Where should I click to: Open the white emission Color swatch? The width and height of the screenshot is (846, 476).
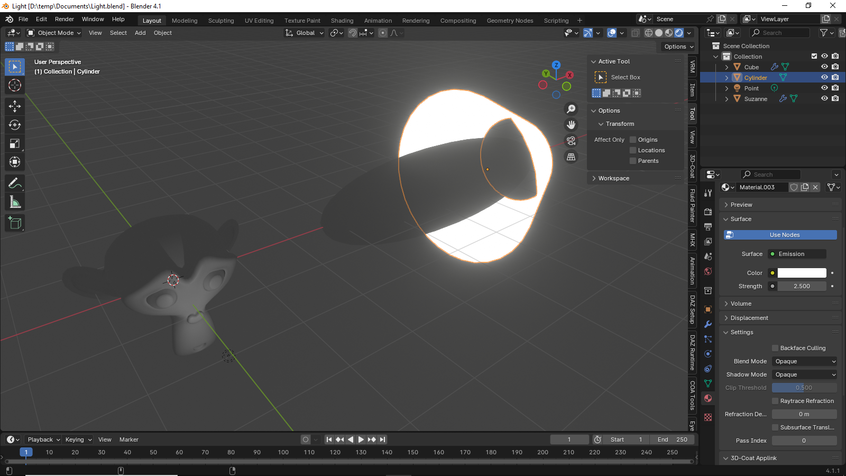[802, 273]
